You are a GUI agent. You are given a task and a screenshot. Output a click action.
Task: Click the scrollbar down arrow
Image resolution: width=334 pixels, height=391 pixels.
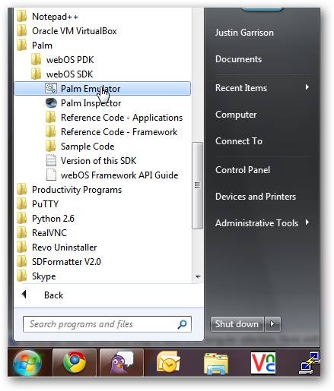(x=198, y=277)
